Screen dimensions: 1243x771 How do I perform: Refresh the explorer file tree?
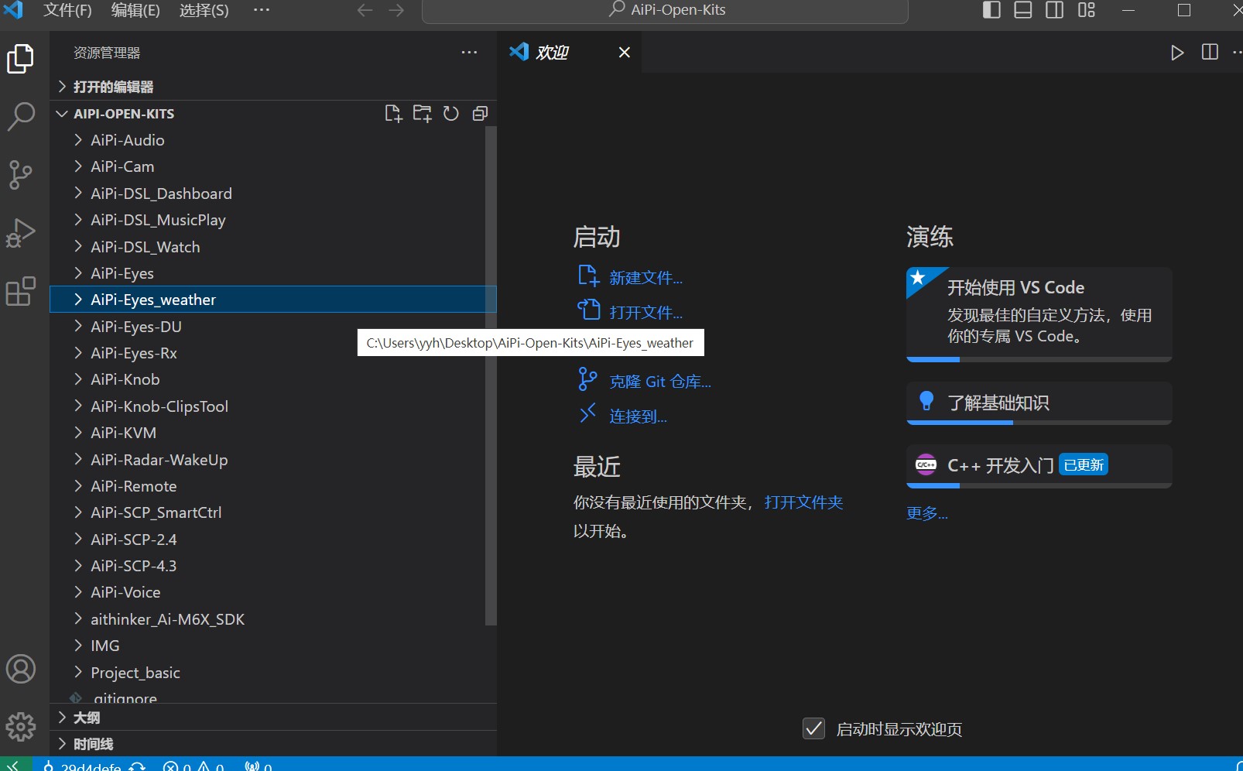coord(450,114)
